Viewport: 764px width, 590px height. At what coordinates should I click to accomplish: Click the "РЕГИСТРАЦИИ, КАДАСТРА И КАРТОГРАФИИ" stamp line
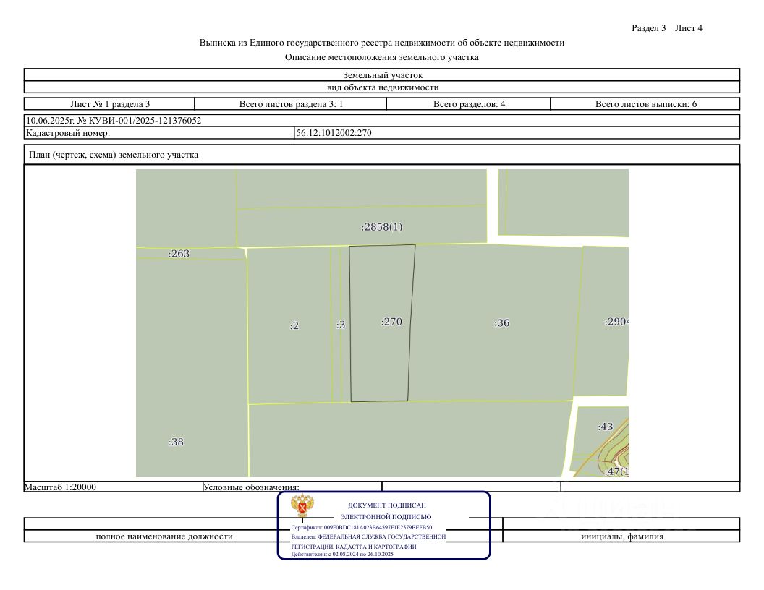(x=354, y=546)
